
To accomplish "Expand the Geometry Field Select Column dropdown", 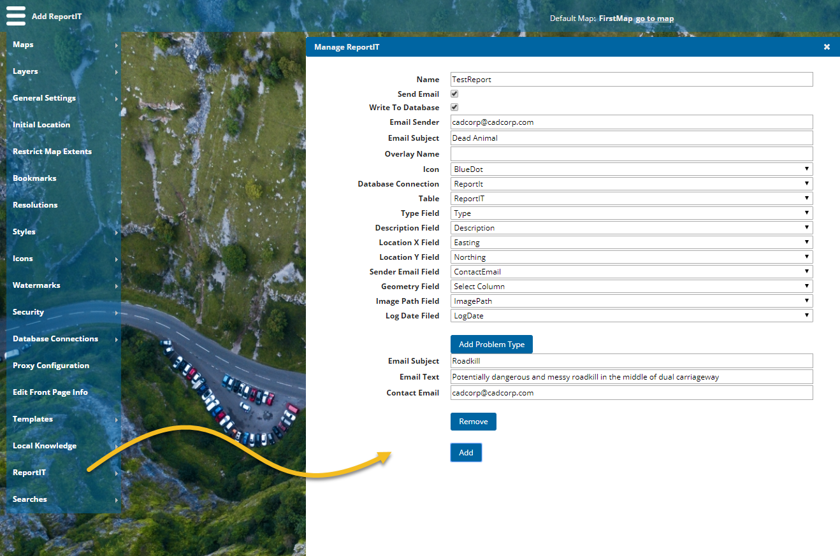I will click(631, 287).
